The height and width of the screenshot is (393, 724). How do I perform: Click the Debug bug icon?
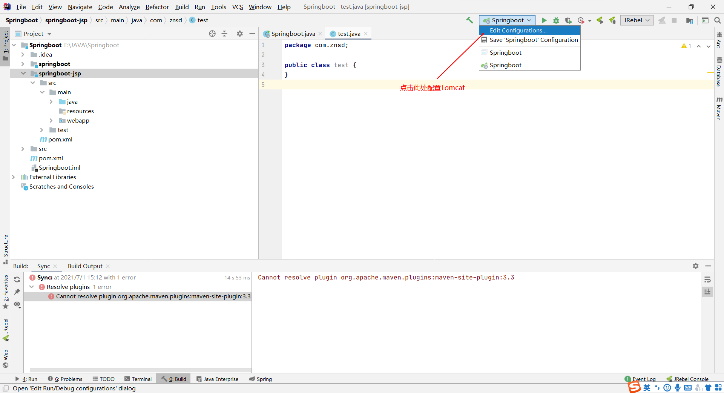(x=556, y=20)
